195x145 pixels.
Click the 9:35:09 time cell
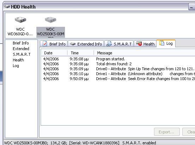pyautogui.click(x=79, y=69)
